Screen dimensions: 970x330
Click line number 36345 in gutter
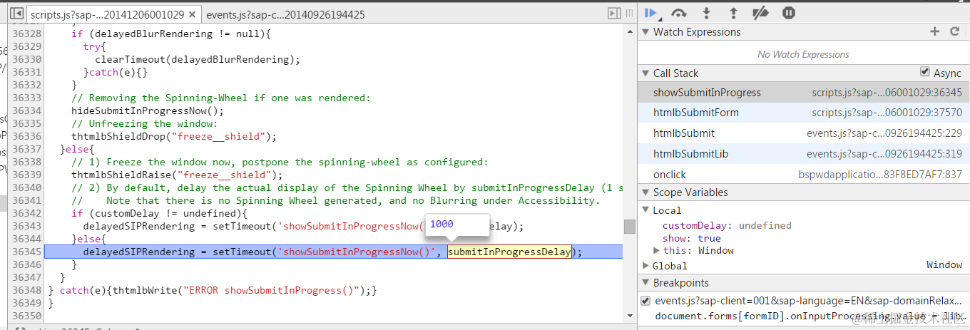[x=27, y=252]
